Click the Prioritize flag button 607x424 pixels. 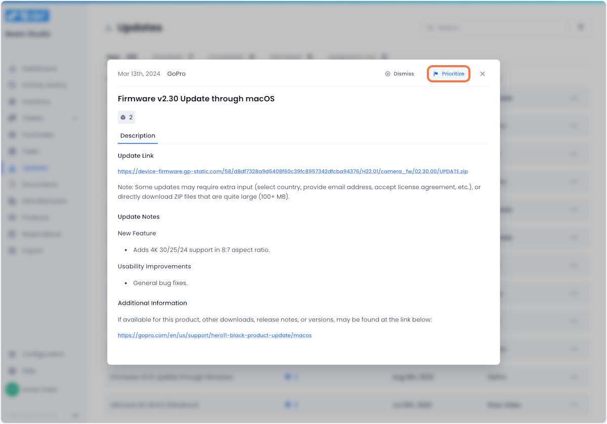(x=449, y=74)
